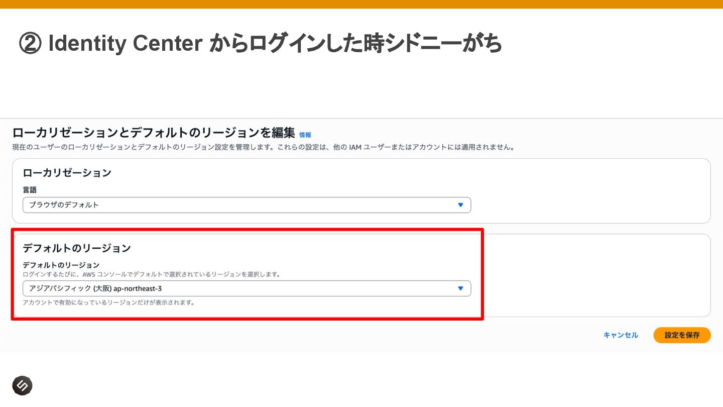The width and height of the screenshot is (723, 407).
Task: Click the デフォルトのリージョン section heading
Action: 77,248
